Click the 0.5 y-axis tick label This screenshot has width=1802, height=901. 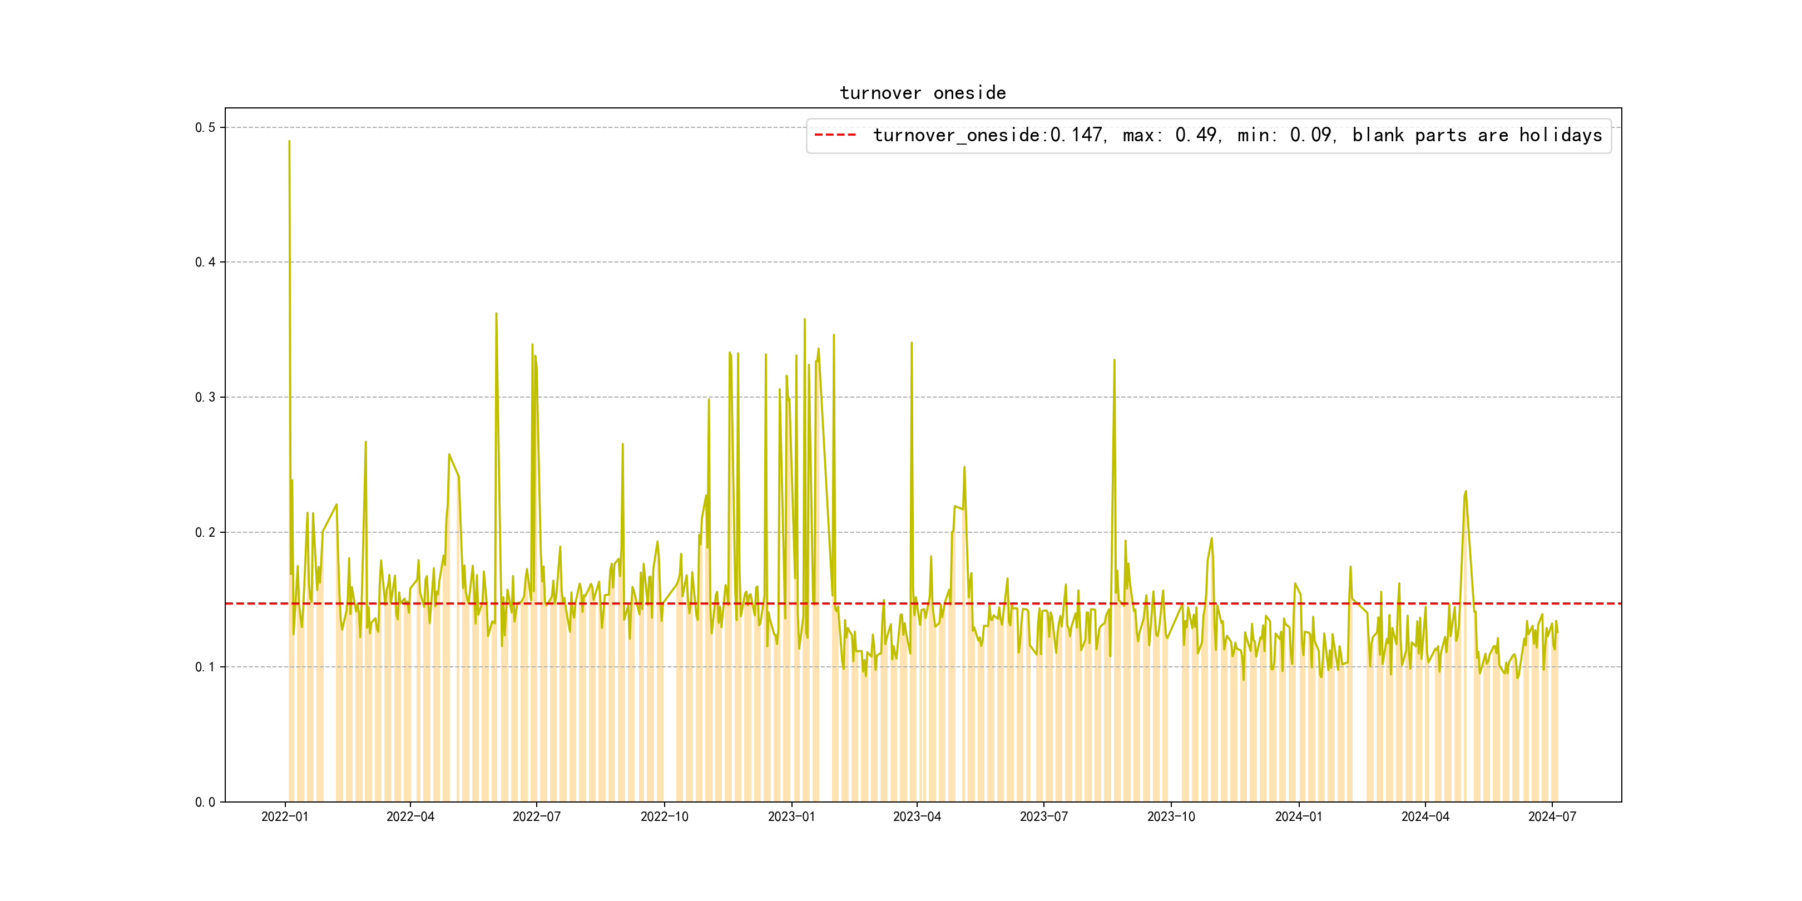click(x=205, y=127)
